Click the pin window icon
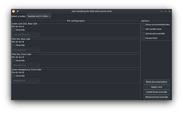The width and height of the screenshot is (183, 113). [18, 11]
